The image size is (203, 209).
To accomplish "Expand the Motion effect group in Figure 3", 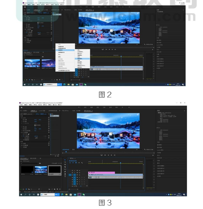I will 21,118.
